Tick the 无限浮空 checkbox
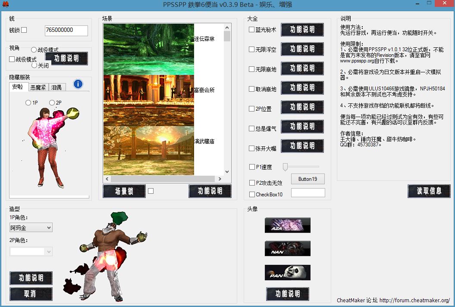Viewport: 455px width, 307px height. [251, 50]
